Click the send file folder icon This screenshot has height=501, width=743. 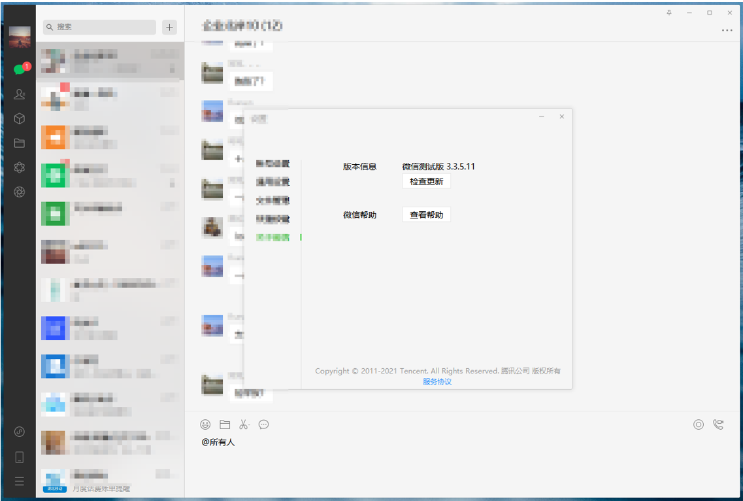click(x=225, y=424)
